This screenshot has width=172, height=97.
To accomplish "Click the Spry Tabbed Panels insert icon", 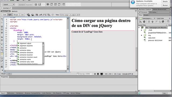I will [x=52, y=5].
